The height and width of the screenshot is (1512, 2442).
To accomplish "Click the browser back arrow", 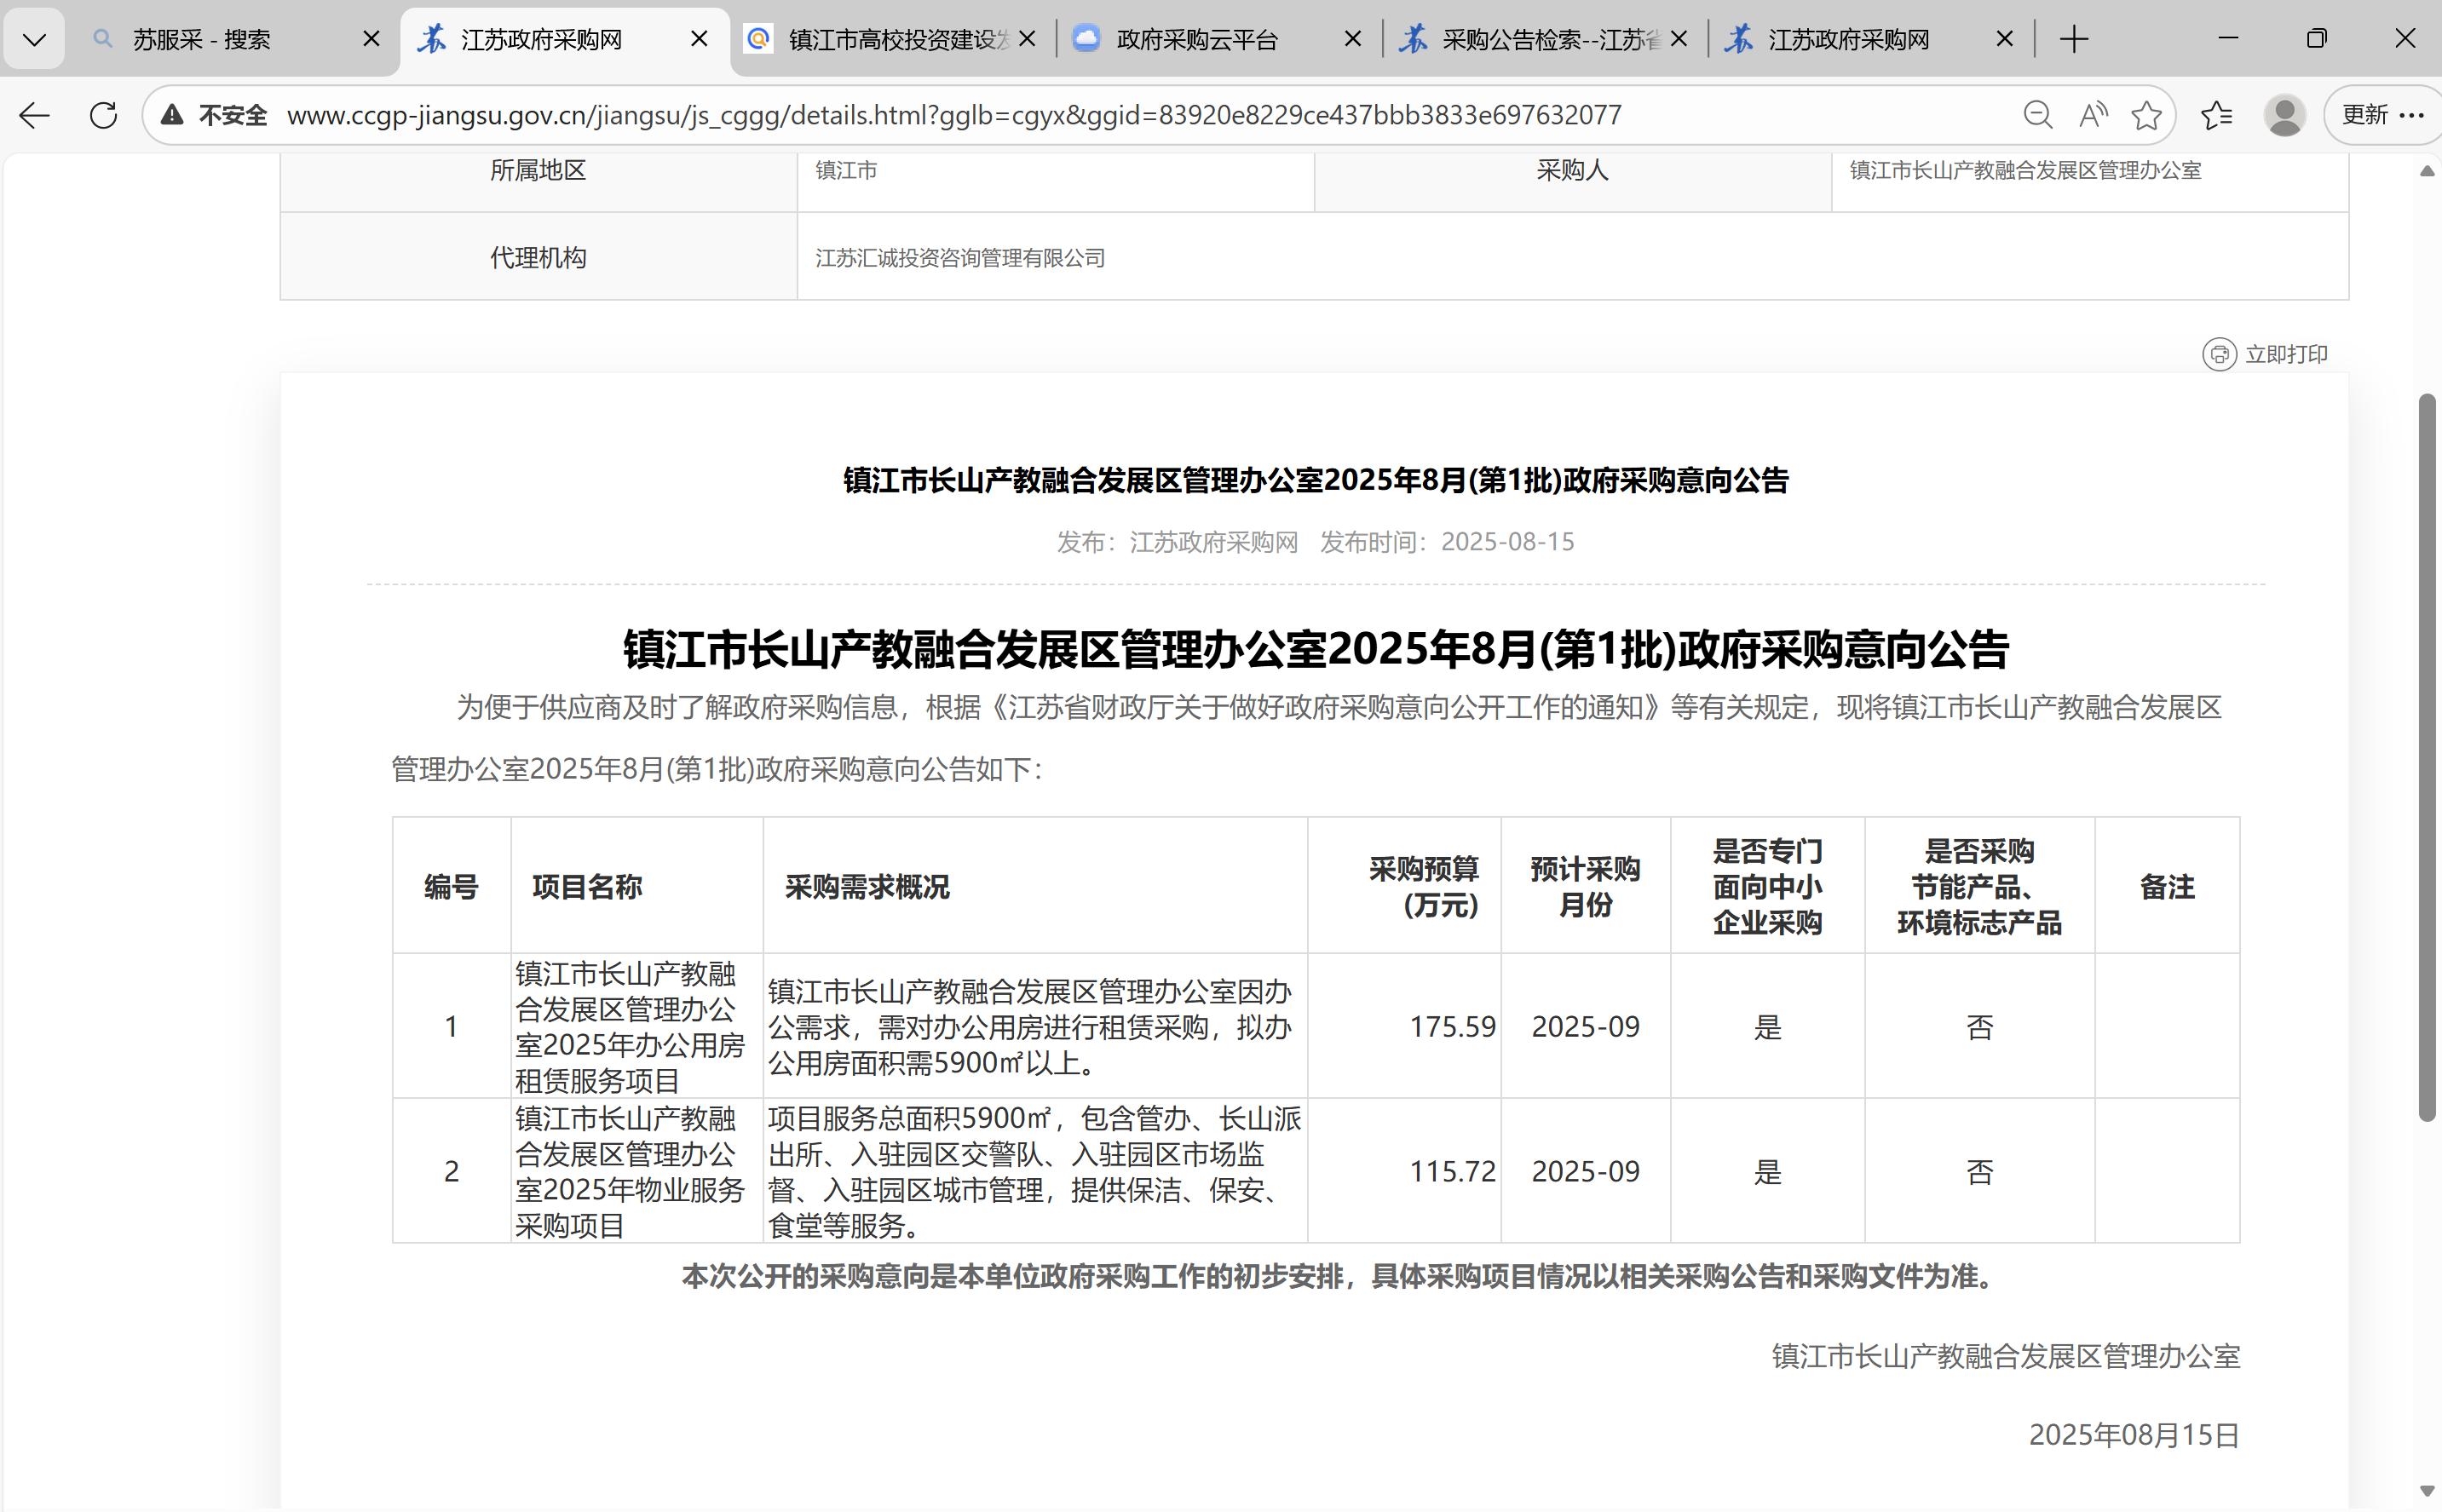I will pyautogui.click(x=34, y=116).
